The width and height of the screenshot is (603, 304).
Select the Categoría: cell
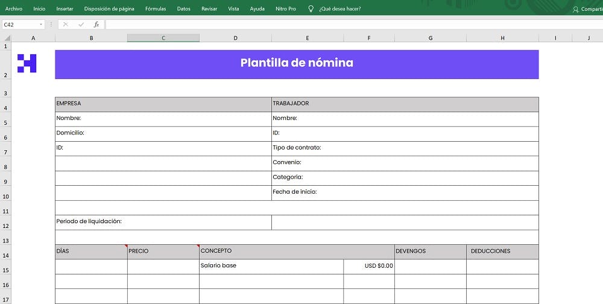coord(405,178)
